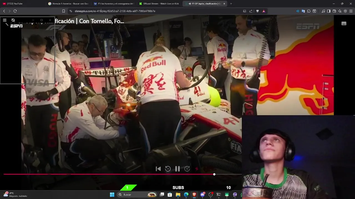Share this page via the share icon

coord(251,11)
